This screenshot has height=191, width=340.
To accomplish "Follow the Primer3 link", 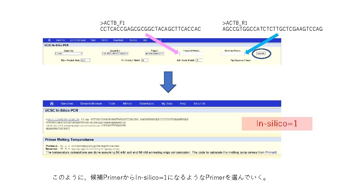I will tap(271, 152).
